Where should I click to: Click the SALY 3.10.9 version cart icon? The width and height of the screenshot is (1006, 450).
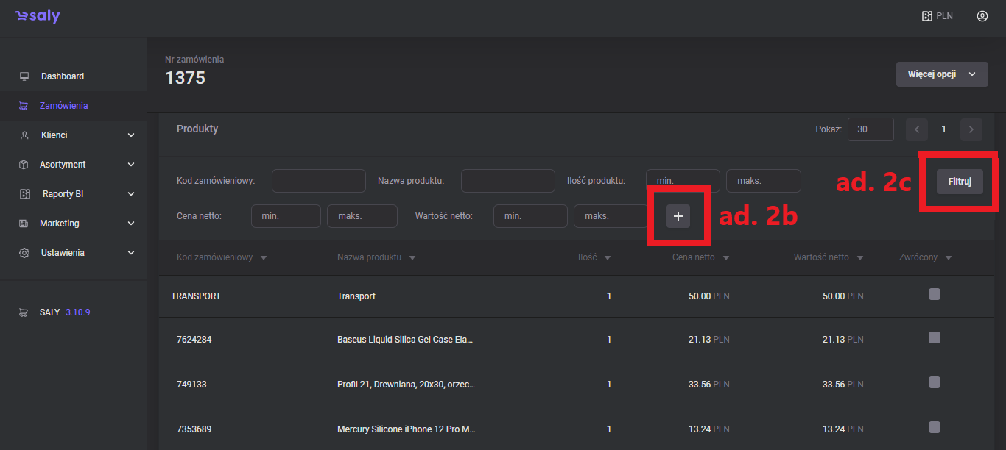coord(24,312)
